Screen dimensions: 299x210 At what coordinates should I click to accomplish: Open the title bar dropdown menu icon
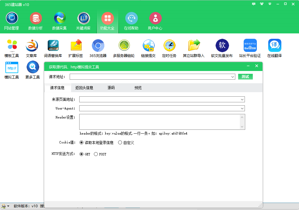point(270,4)
